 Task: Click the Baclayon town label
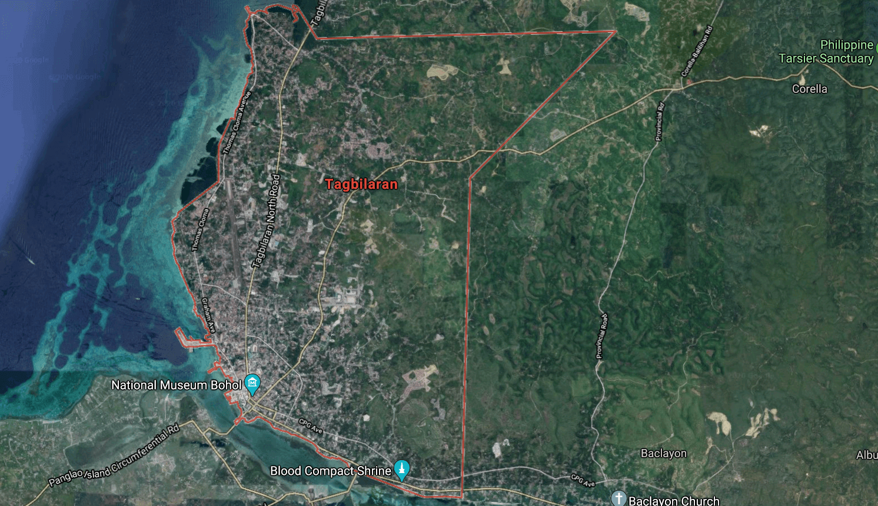[x=663, y=453]
